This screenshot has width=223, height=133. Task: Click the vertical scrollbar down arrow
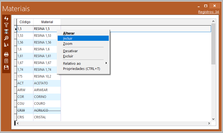pyautogui.click(x=213, y=119)
